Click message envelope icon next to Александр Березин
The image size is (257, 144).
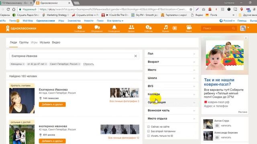tap(217, 138)
